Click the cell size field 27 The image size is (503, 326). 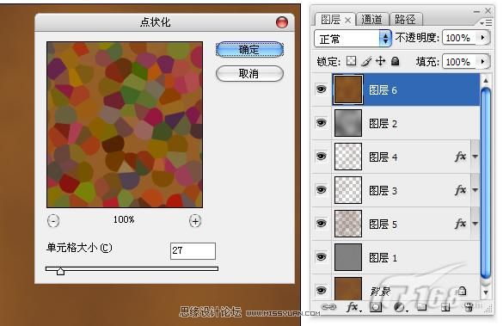point(193,250)
